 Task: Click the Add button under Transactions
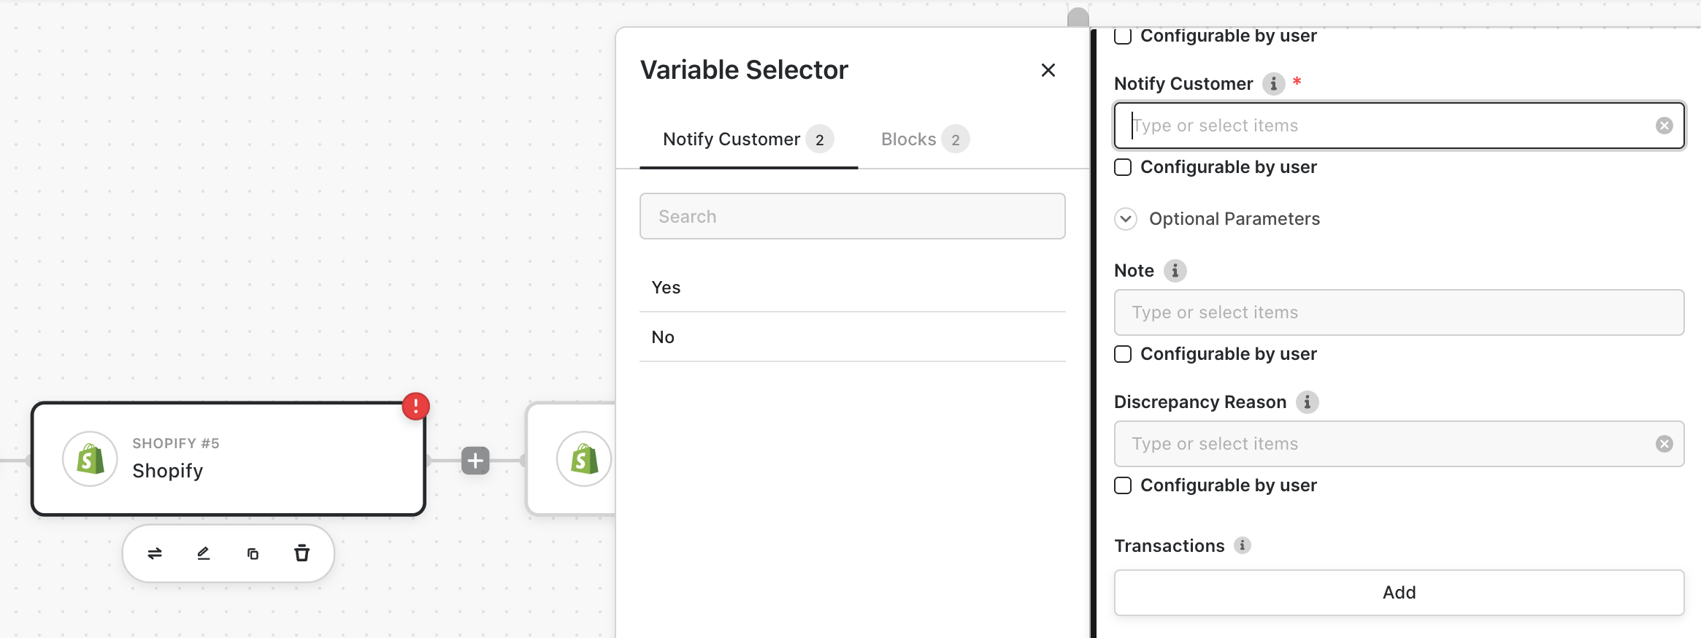click(x=1399, y=593)
